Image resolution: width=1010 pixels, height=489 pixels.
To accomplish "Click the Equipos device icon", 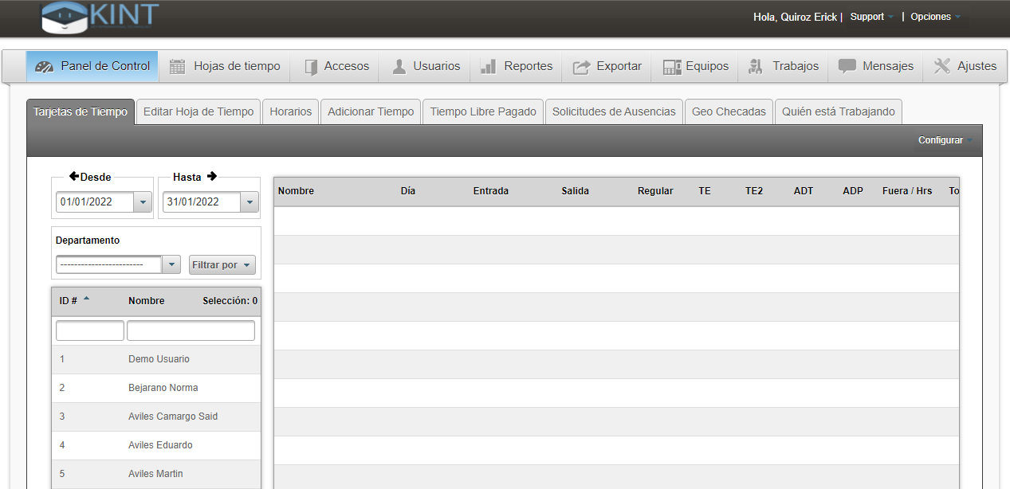I will pos(672,67).
